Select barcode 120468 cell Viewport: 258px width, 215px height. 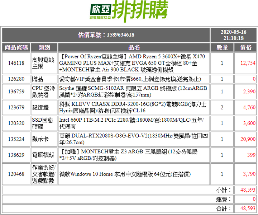click(16, 174)
